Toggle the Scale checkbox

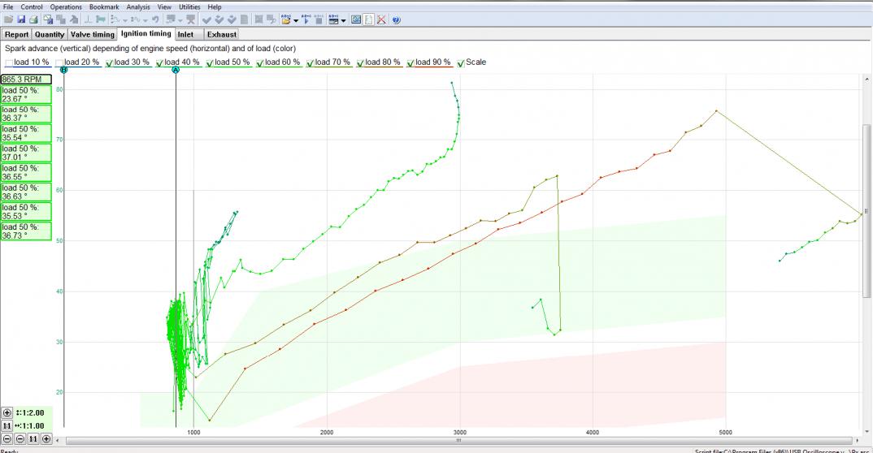point(461,63)
